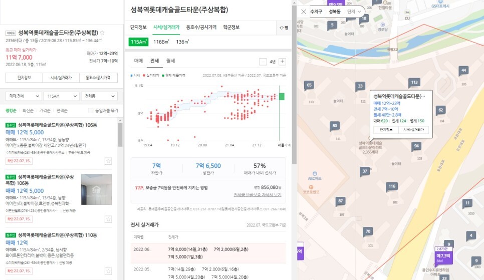The image size is (484, 280).
Task: Select the 116B㎡ size option
Action: coord(161,42)
